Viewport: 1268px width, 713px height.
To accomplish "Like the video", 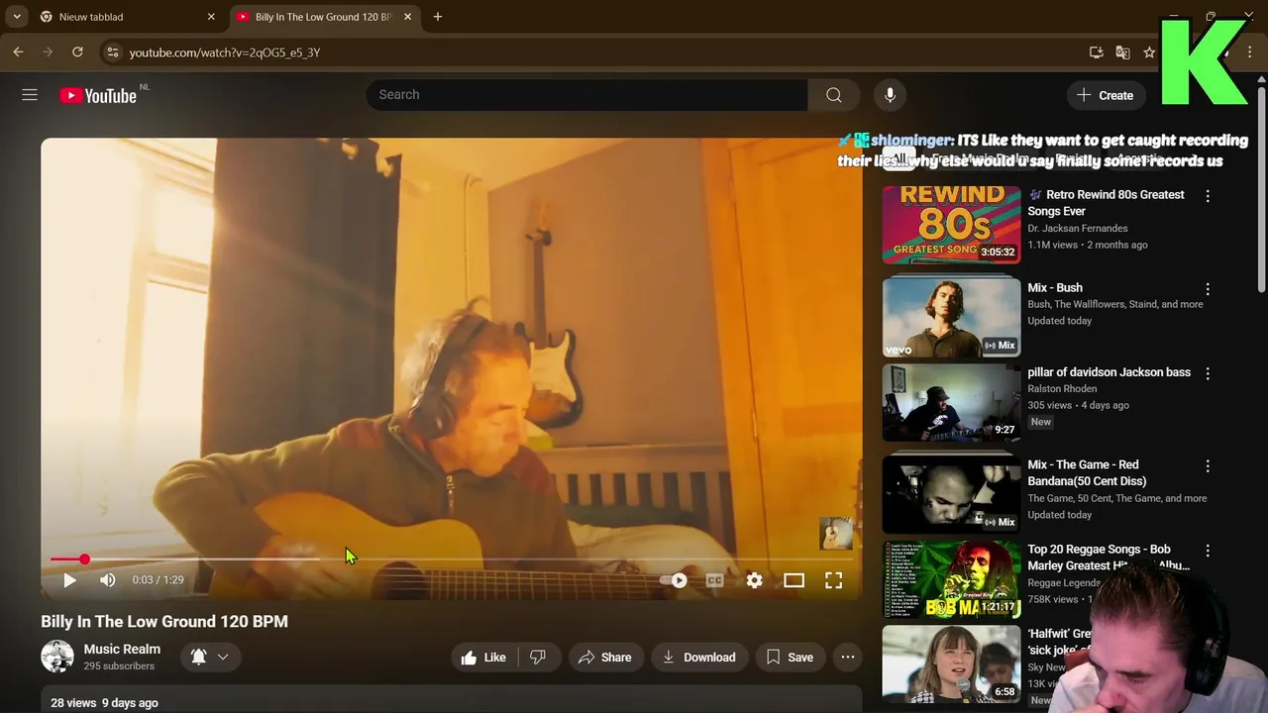I will [x=483, y=658].
